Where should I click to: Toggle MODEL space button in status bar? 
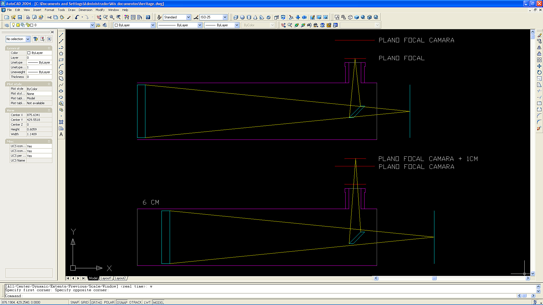pos(158,302)
